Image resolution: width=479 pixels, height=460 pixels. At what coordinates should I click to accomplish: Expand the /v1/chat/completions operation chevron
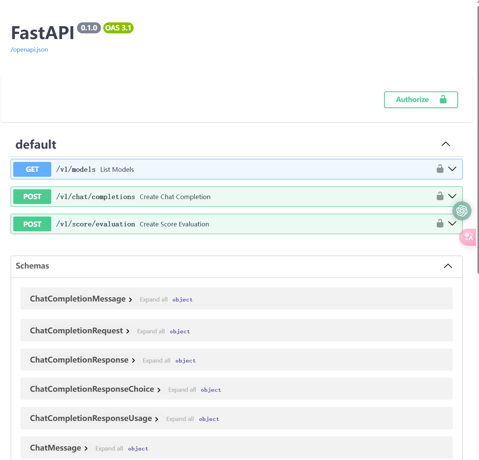click(x=452, y=196)
